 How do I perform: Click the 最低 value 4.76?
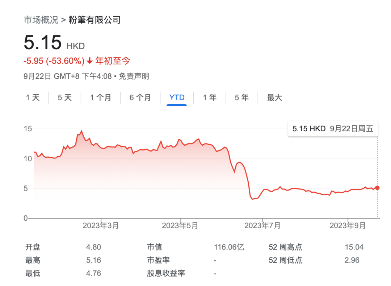tap(93, 273)
